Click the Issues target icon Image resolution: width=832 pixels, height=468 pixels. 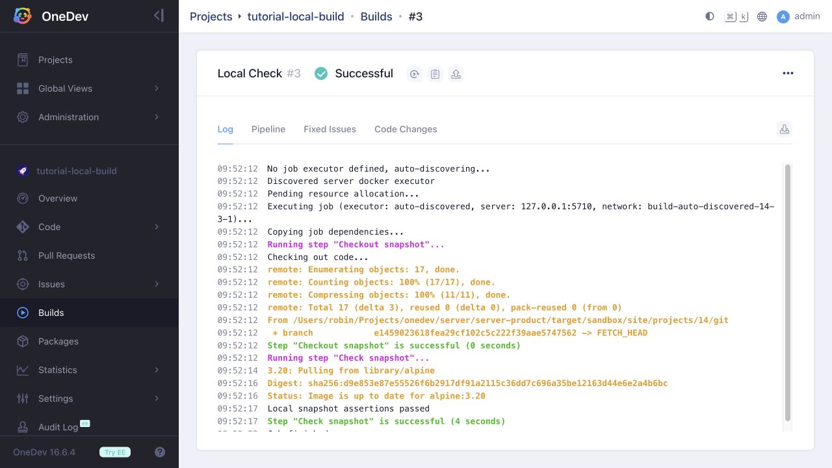[x=23, y=284]
